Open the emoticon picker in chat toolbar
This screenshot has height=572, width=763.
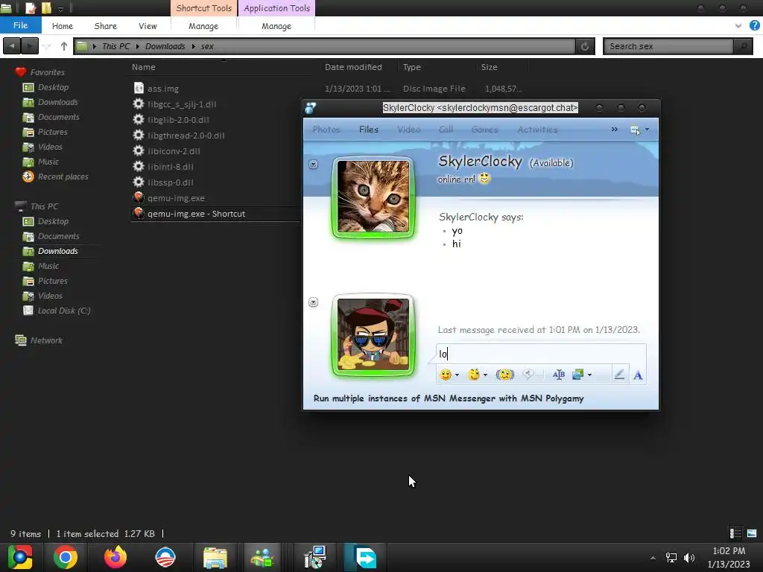(x=445, y=375)
